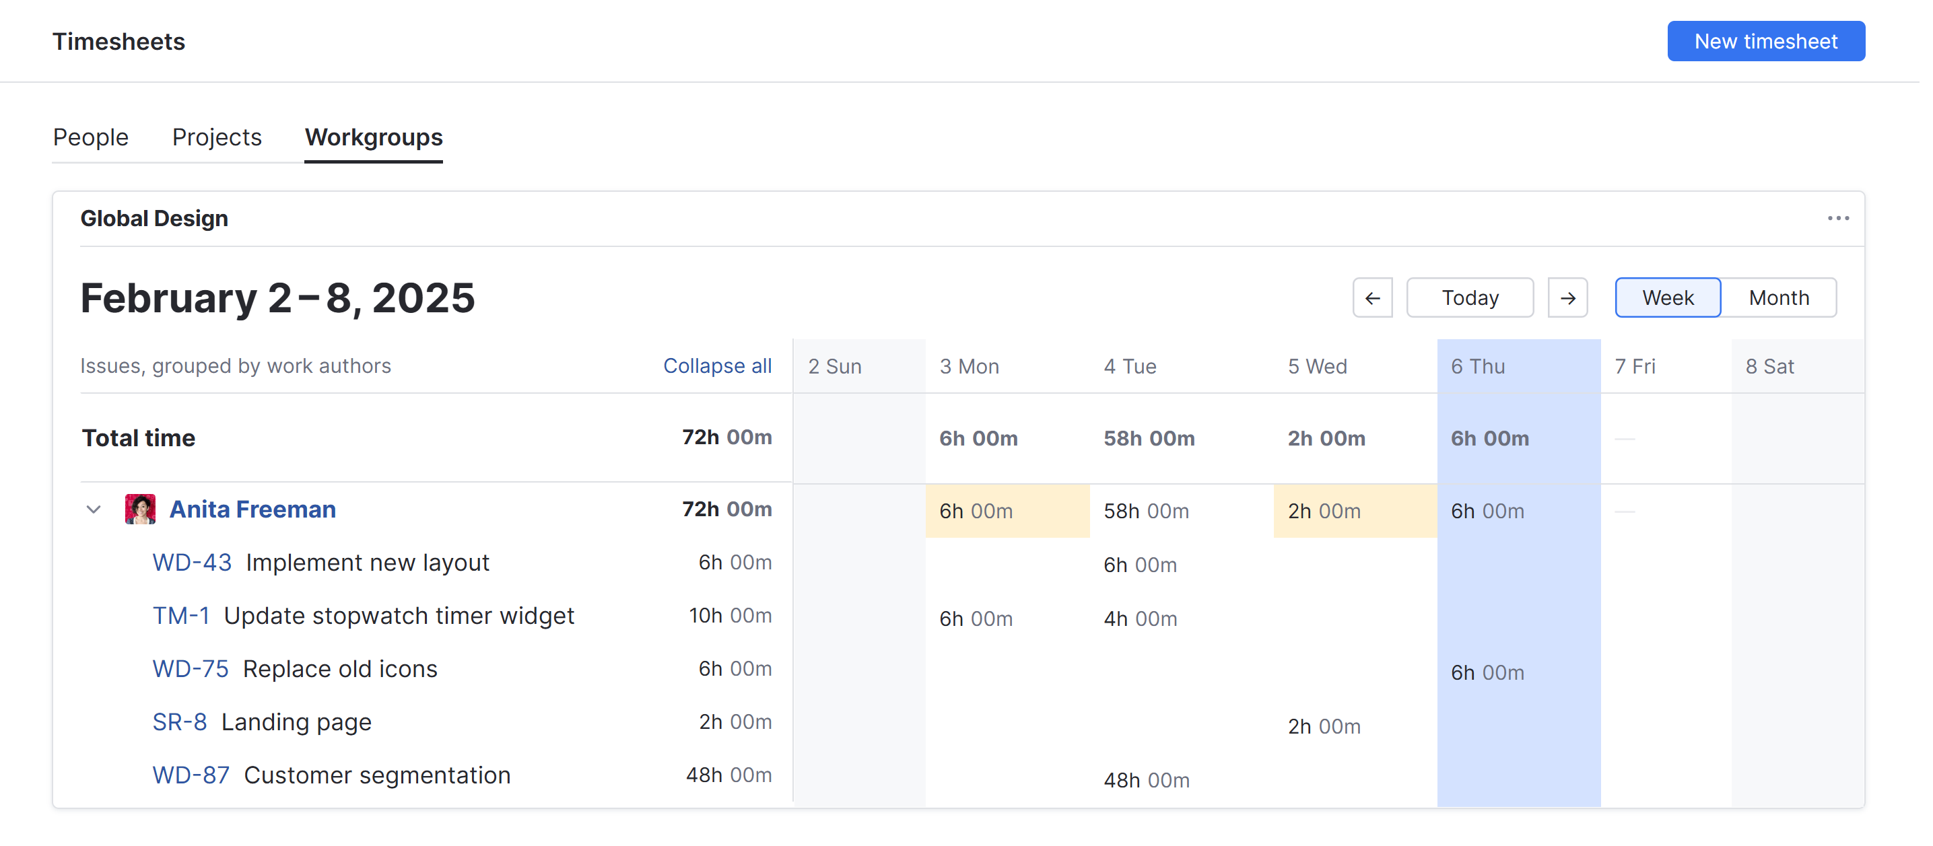1933x846 pixels.
Task: Open issue SR-8 Landing page
Action: click(179, 721)
